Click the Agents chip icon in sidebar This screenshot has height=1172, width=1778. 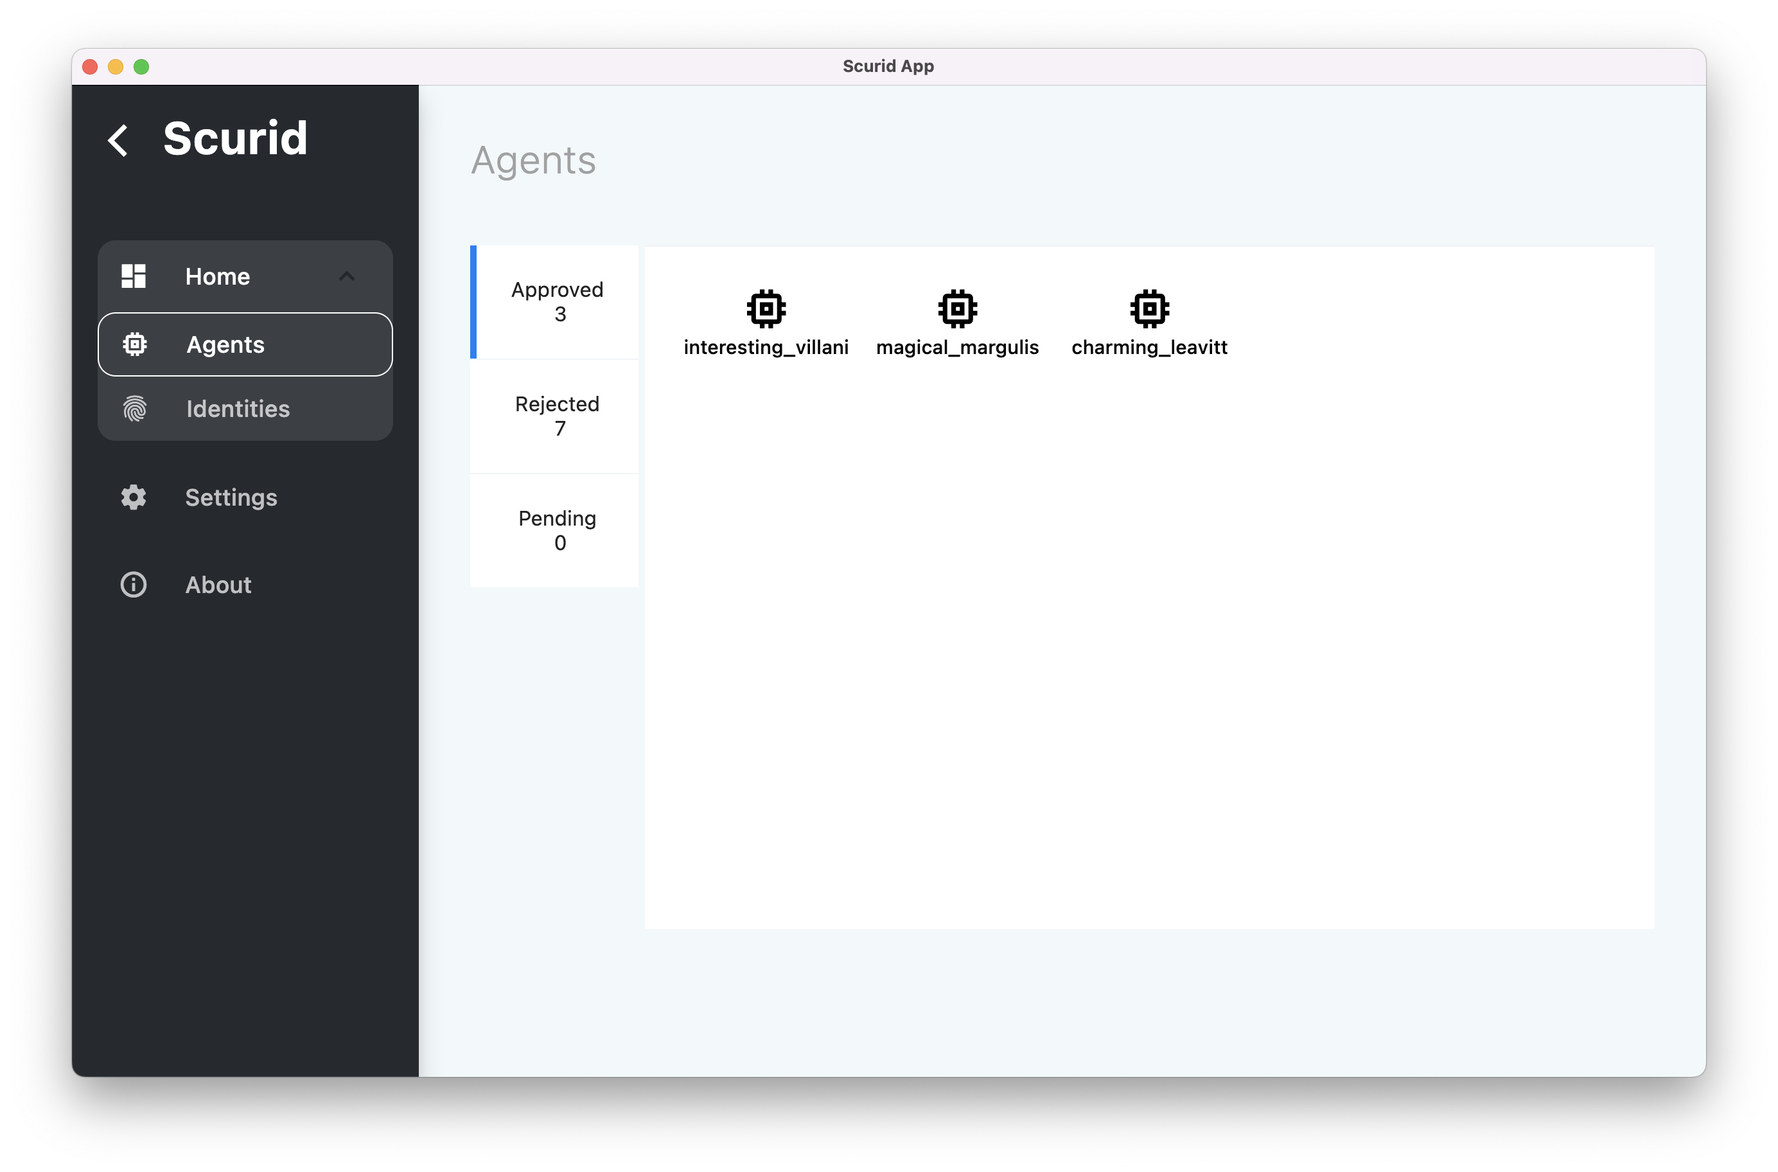(x=134, y=344)
